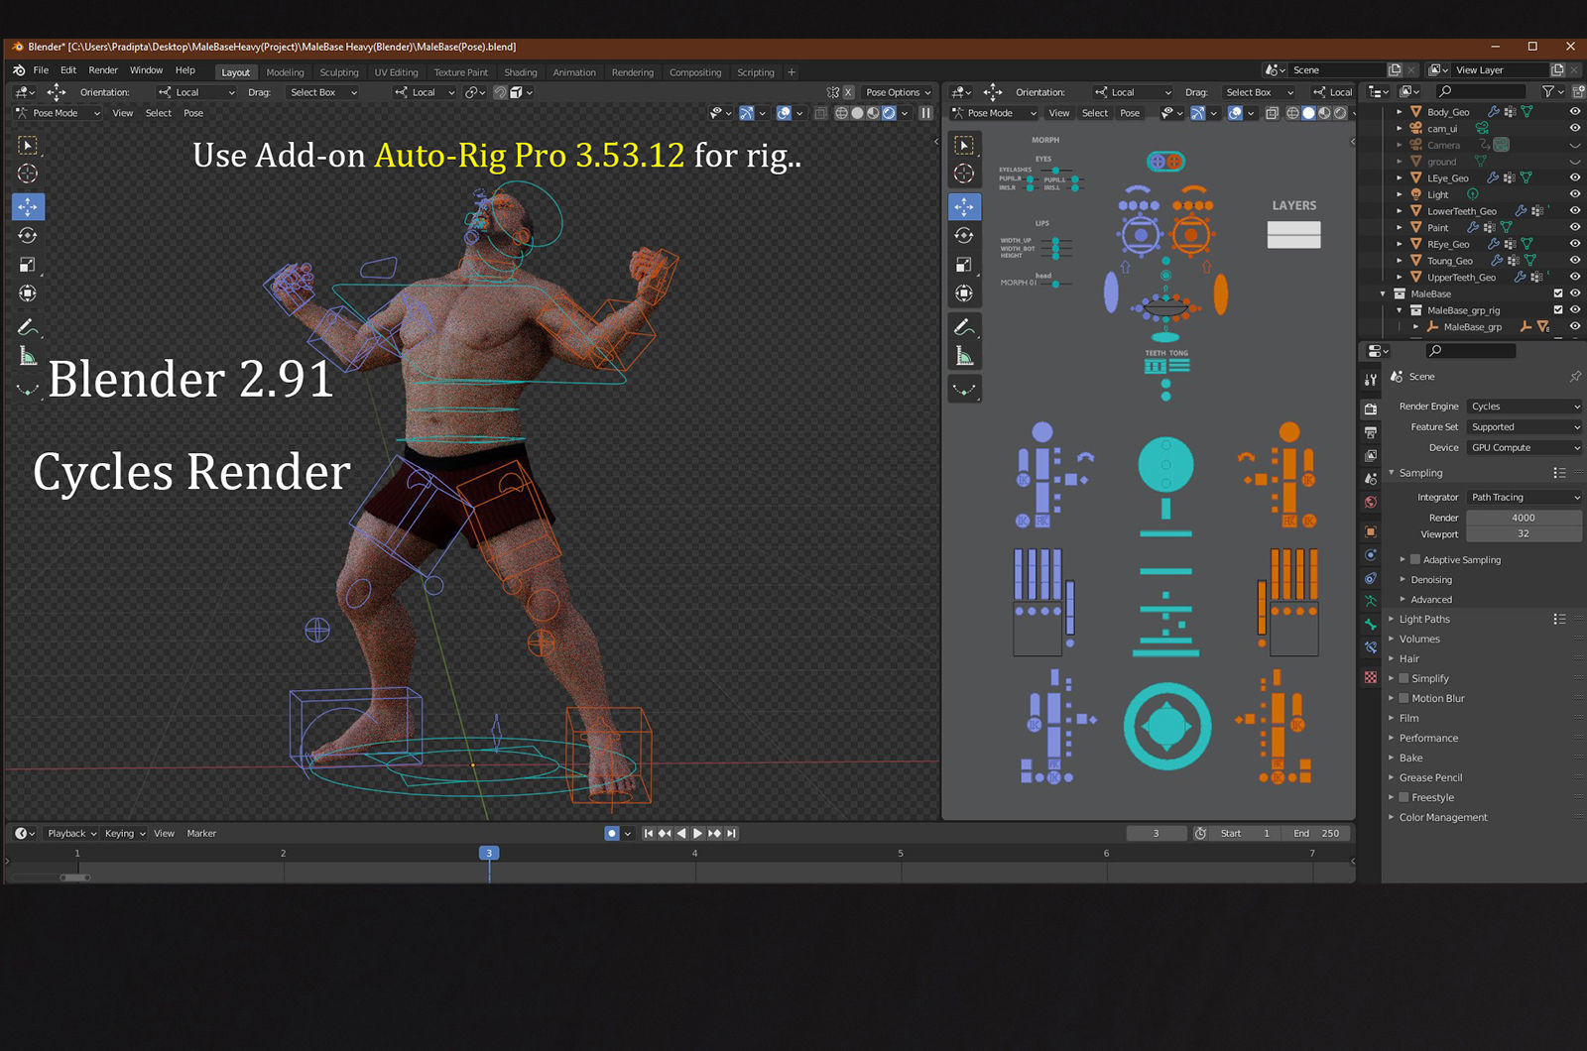Open the Keying popover in timeline
This screenshot has height=1051, width=1587.
point(125,834)
